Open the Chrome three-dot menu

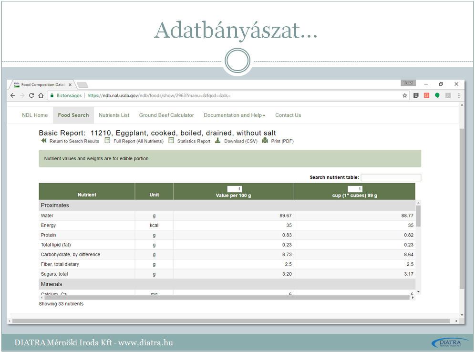pos(459,95)
